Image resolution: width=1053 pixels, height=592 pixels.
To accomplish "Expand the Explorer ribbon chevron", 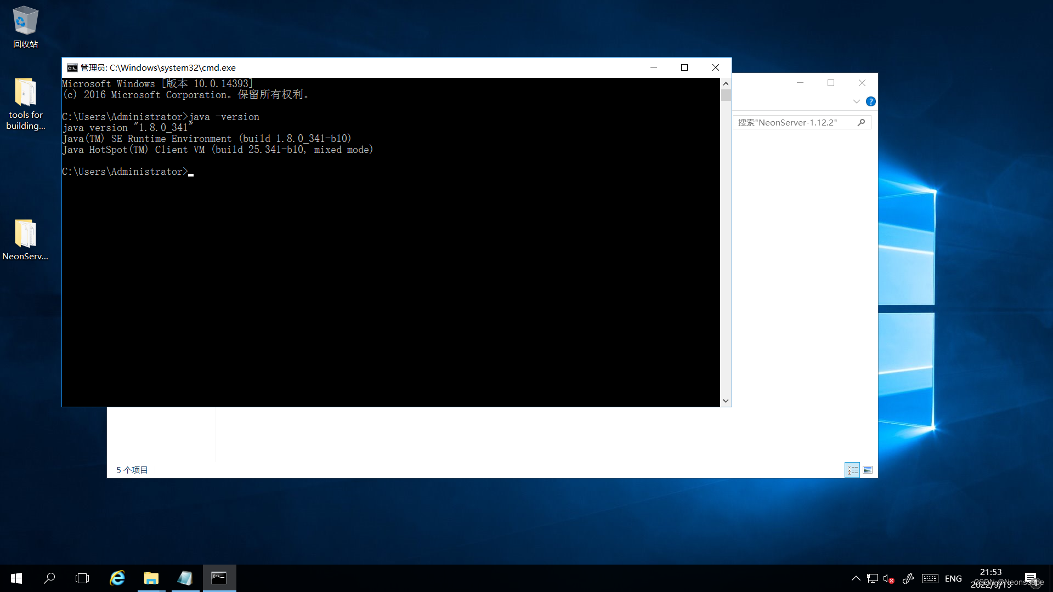I will [x=856, y=101].
